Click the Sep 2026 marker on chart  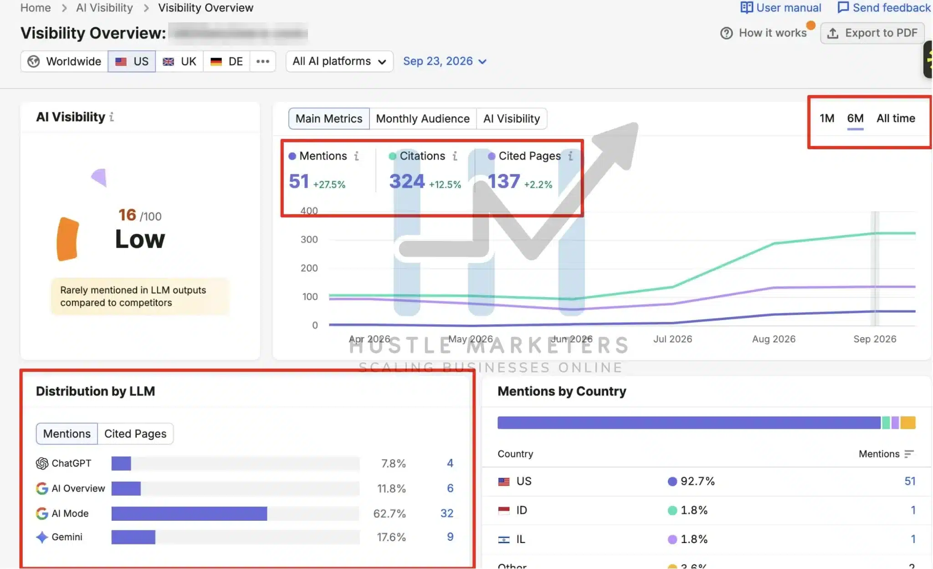(x=875, y=269)
